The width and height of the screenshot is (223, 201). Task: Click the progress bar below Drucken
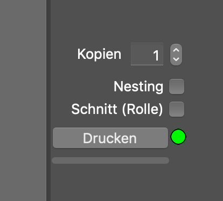(110, 160)
